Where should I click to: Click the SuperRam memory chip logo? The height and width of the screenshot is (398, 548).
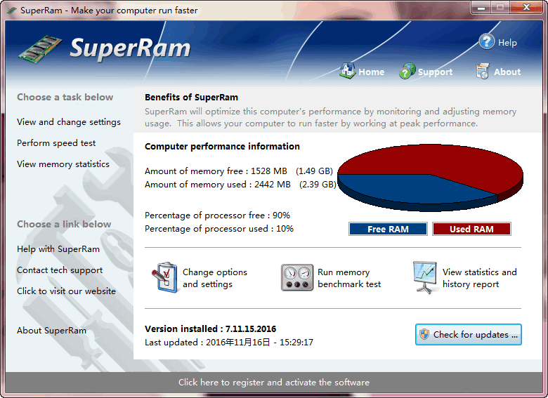point(40,49)
